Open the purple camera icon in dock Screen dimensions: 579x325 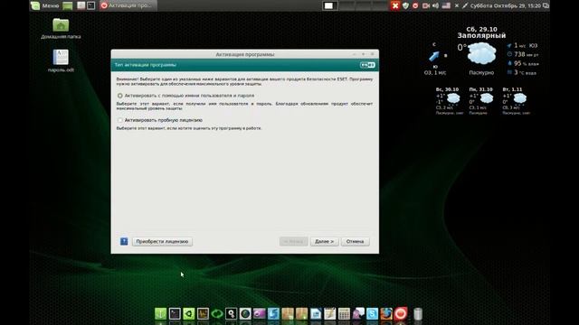(x=260, y=313)
